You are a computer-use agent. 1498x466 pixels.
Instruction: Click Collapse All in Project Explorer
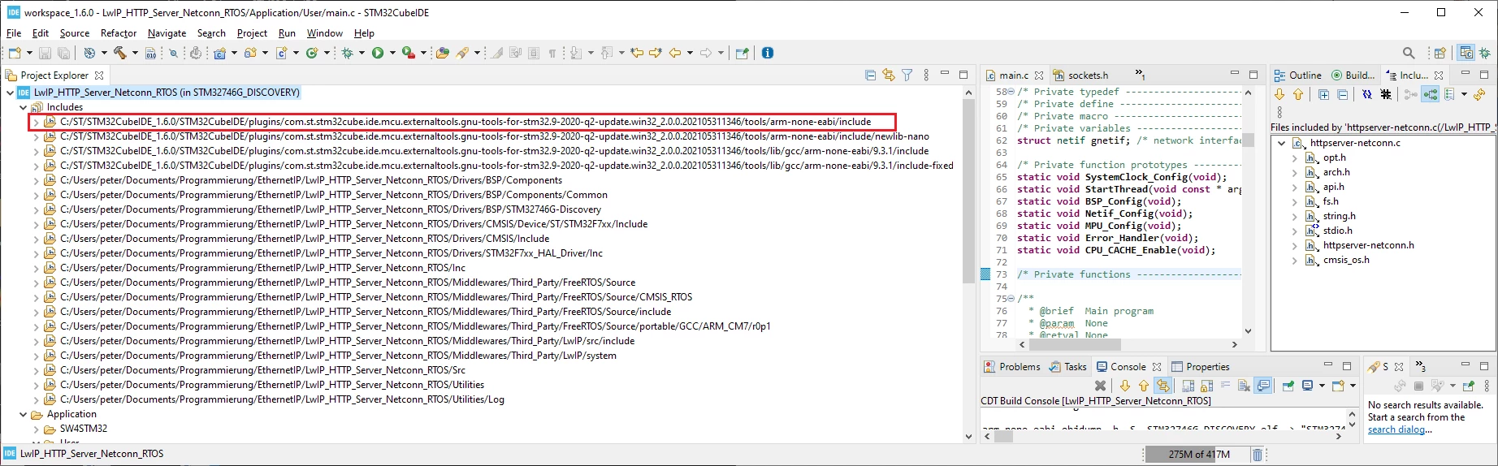coord(870,75)
